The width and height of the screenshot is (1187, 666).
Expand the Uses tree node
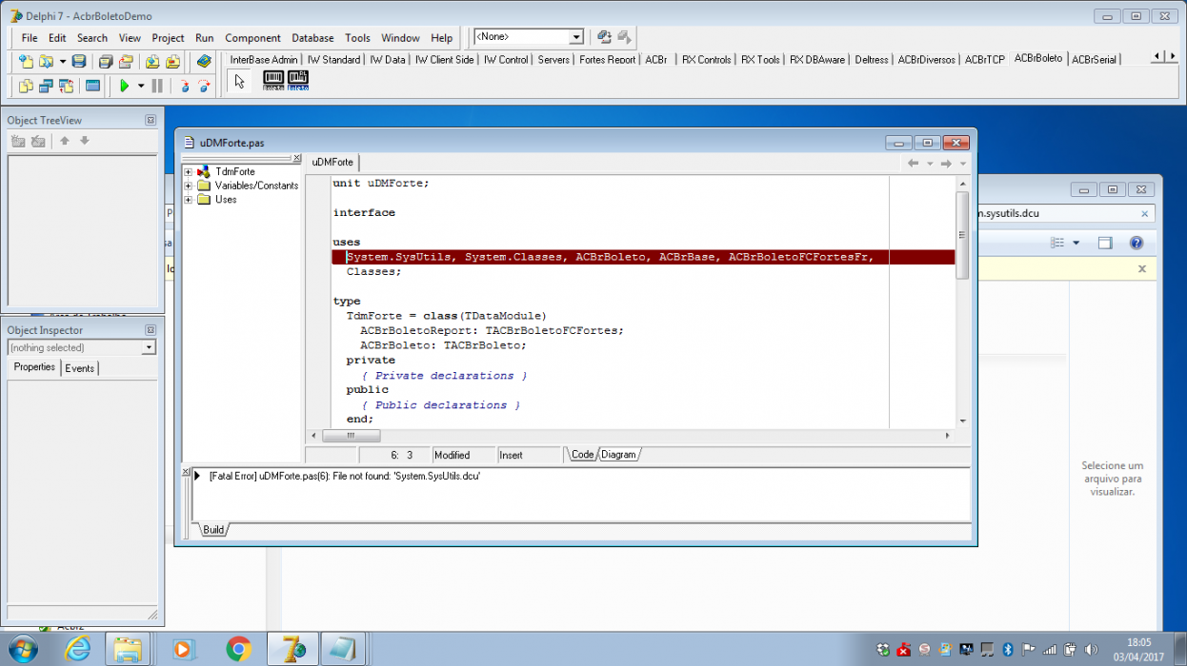(189, 200)
